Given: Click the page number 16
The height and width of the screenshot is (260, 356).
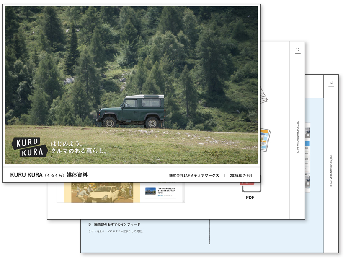Looking at the screenshot, I should point(331,83).
